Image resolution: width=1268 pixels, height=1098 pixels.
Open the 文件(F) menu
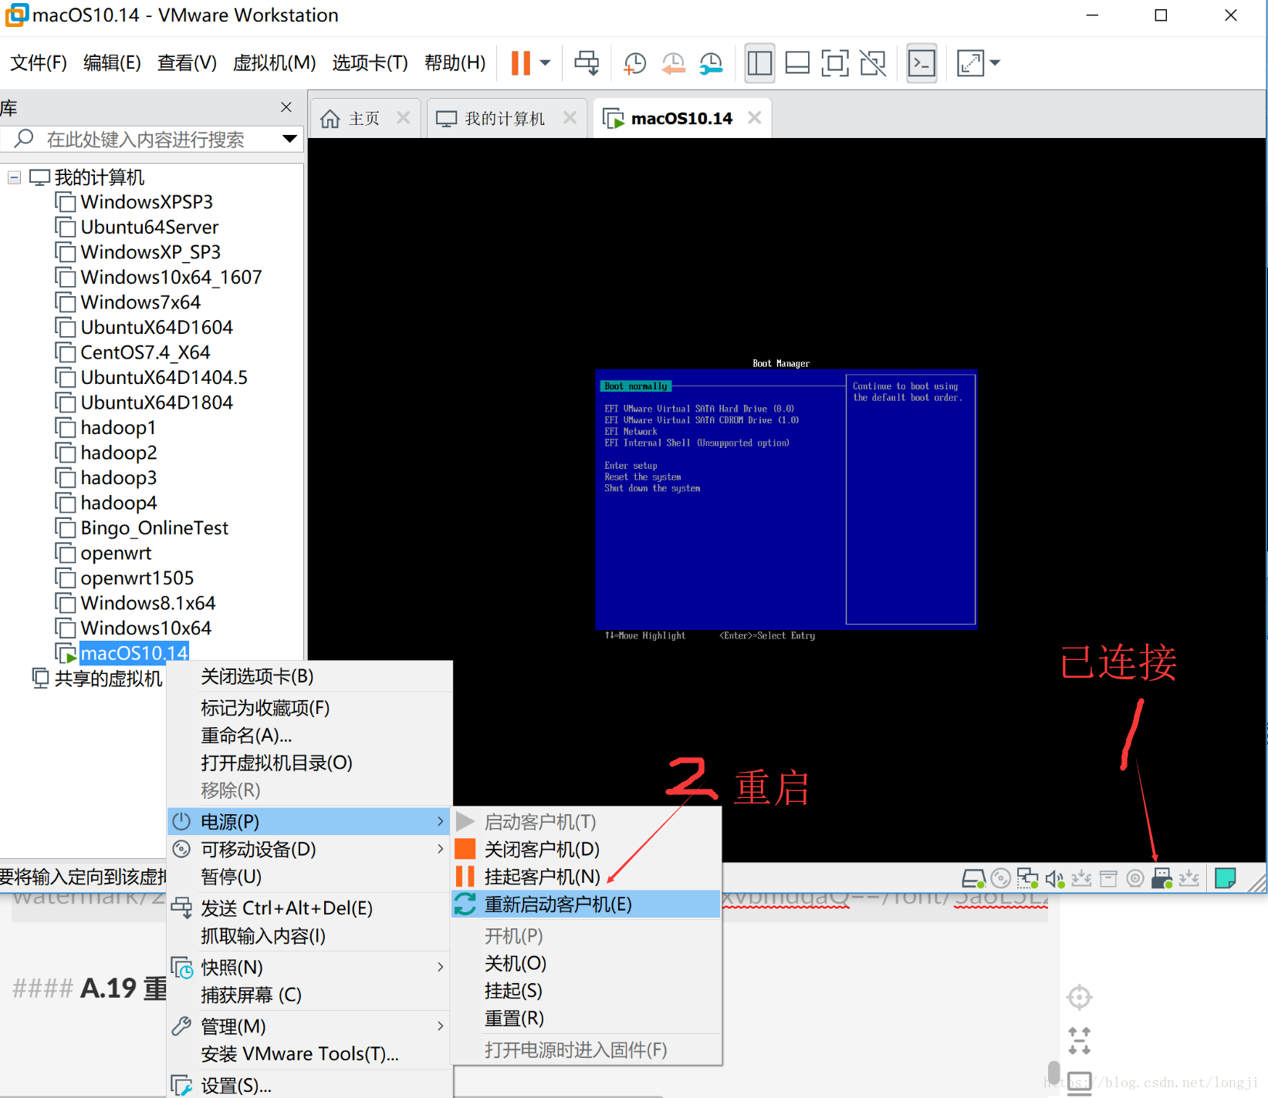tap(39, 62)
